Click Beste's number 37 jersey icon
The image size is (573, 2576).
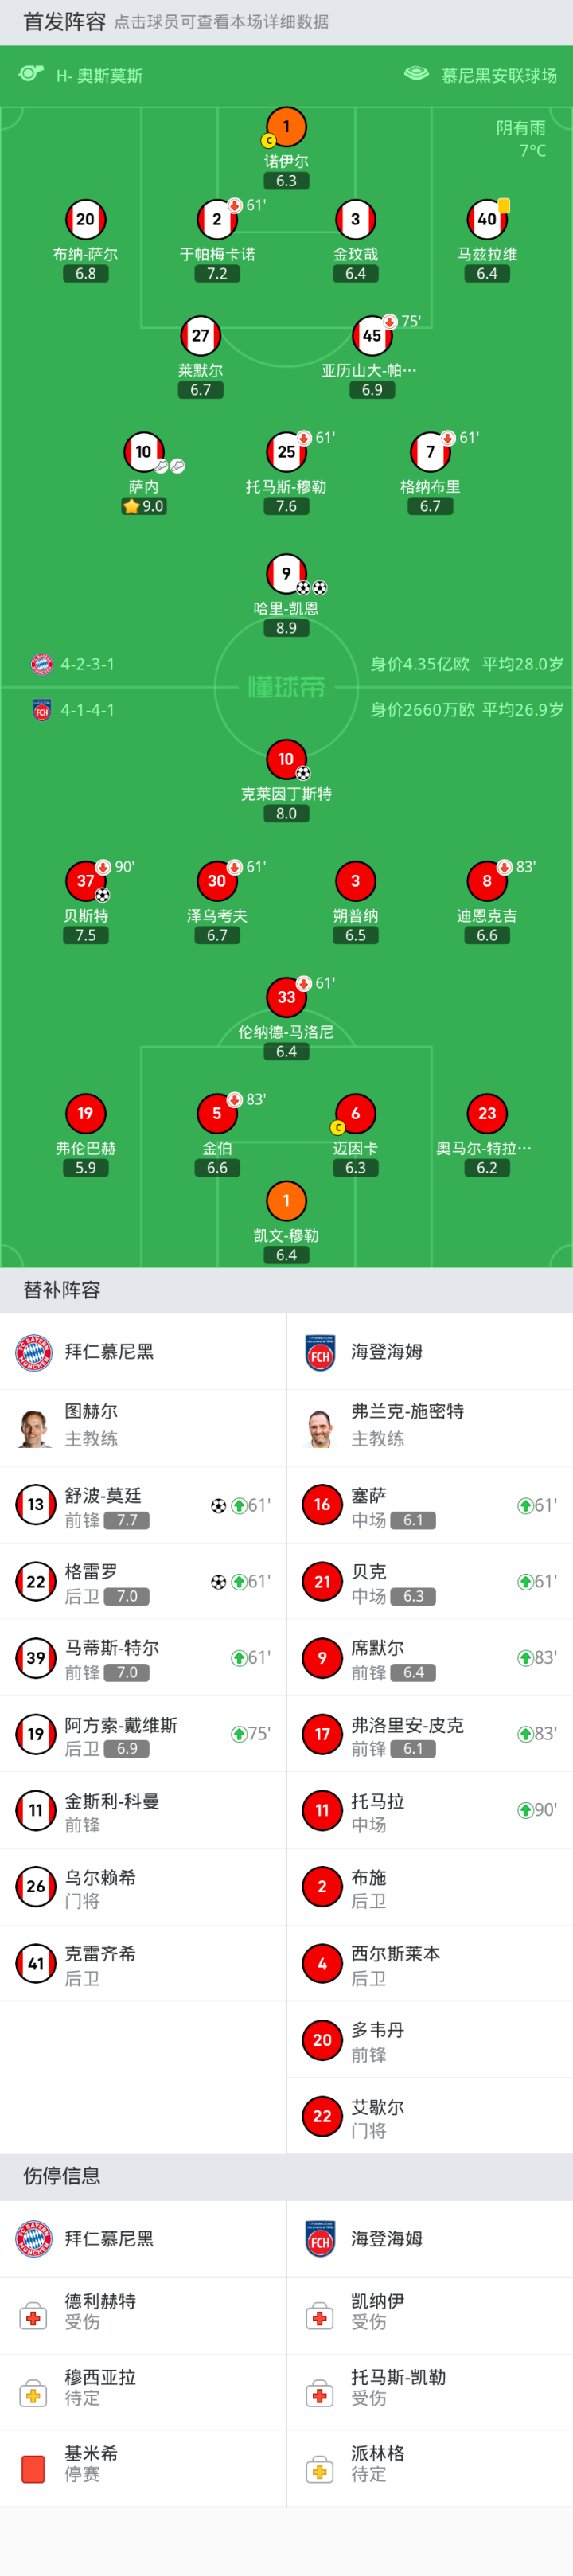point(85,881)
